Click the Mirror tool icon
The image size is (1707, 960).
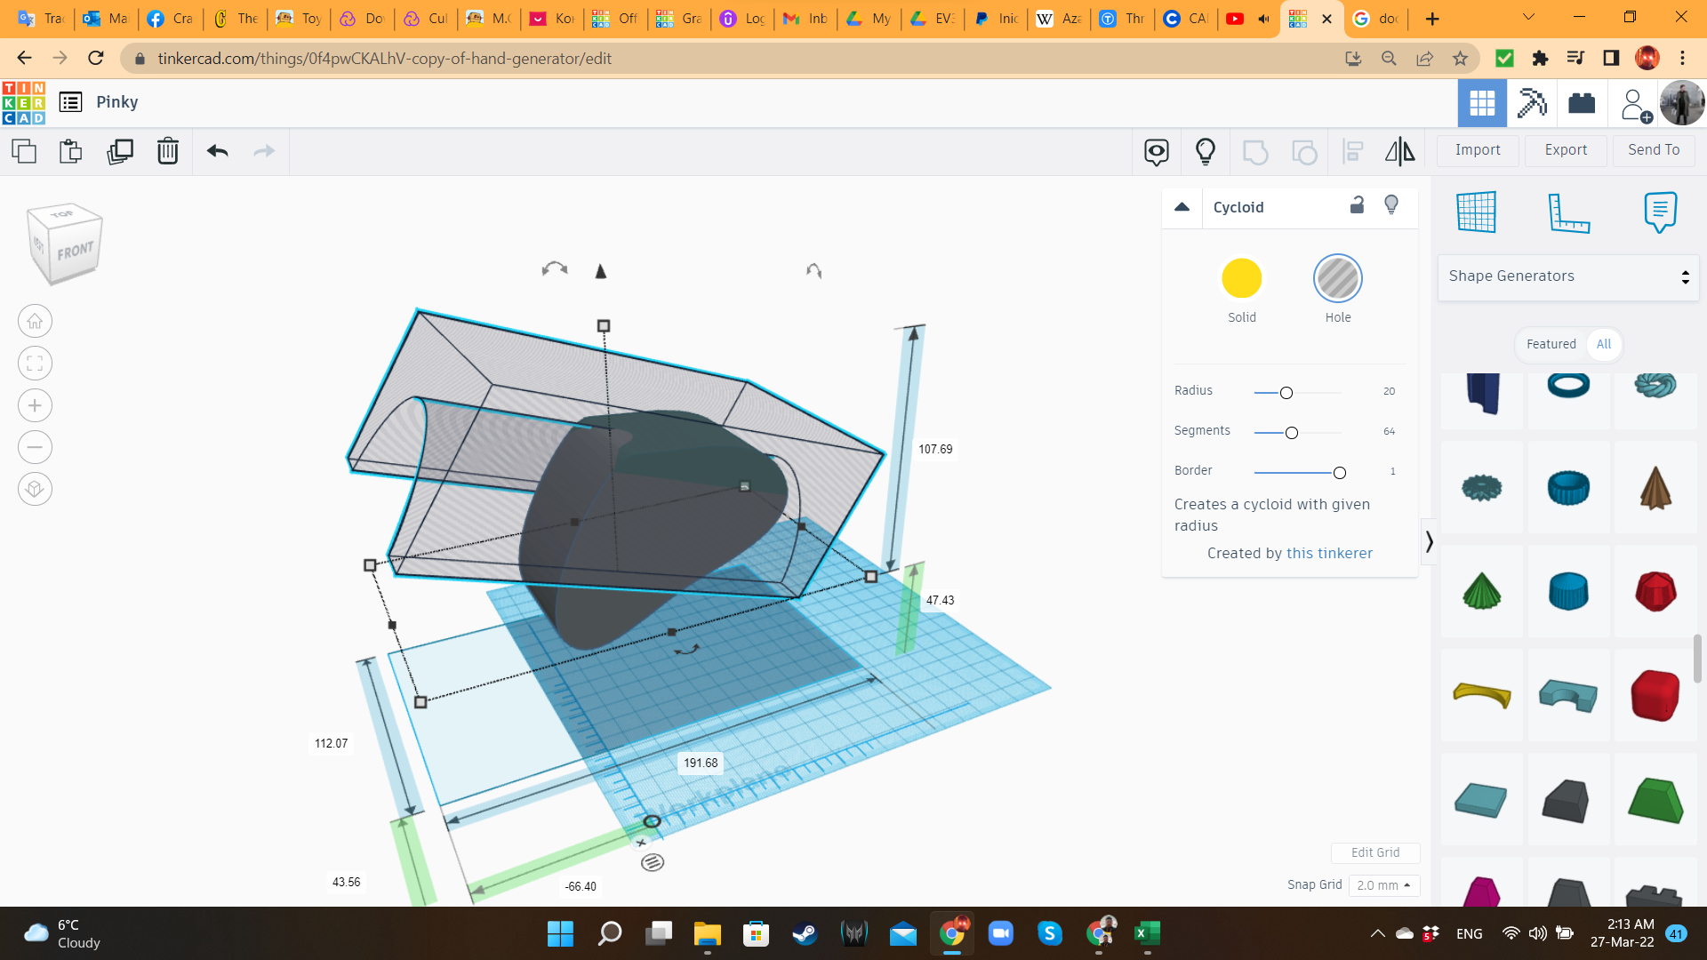click(x=1399, y=151)
